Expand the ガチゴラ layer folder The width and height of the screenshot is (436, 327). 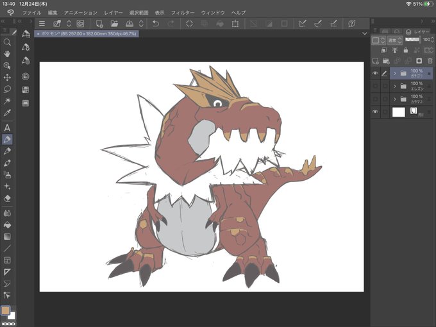click(394, 74)
